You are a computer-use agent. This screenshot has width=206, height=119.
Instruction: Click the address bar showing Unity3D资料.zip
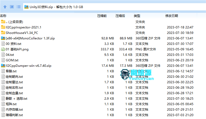click(114, 7)
